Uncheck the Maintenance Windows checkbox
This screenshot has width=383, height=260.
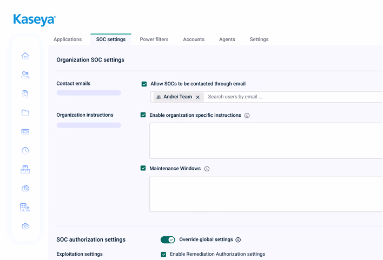(x=143, y=168)
